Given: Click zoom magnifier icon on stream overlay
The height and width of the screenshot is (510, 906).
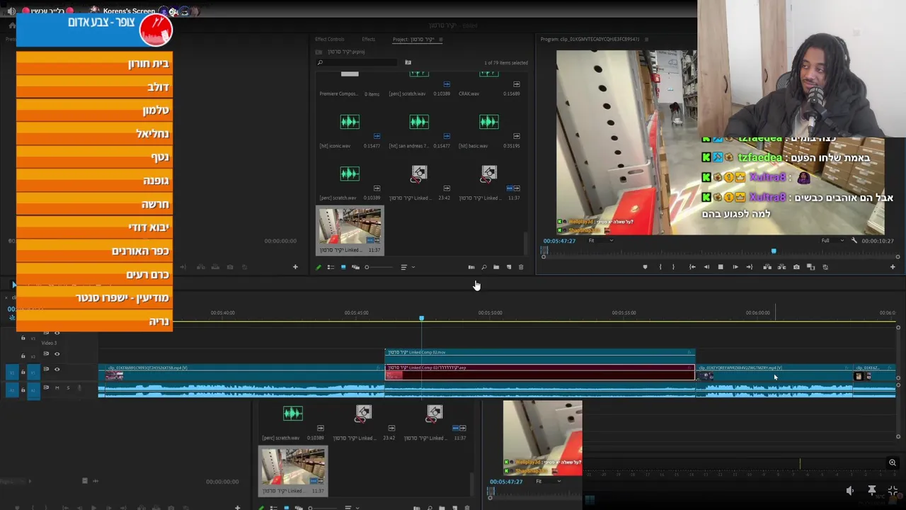Looking at the screenshot, I should coord(893,463).
